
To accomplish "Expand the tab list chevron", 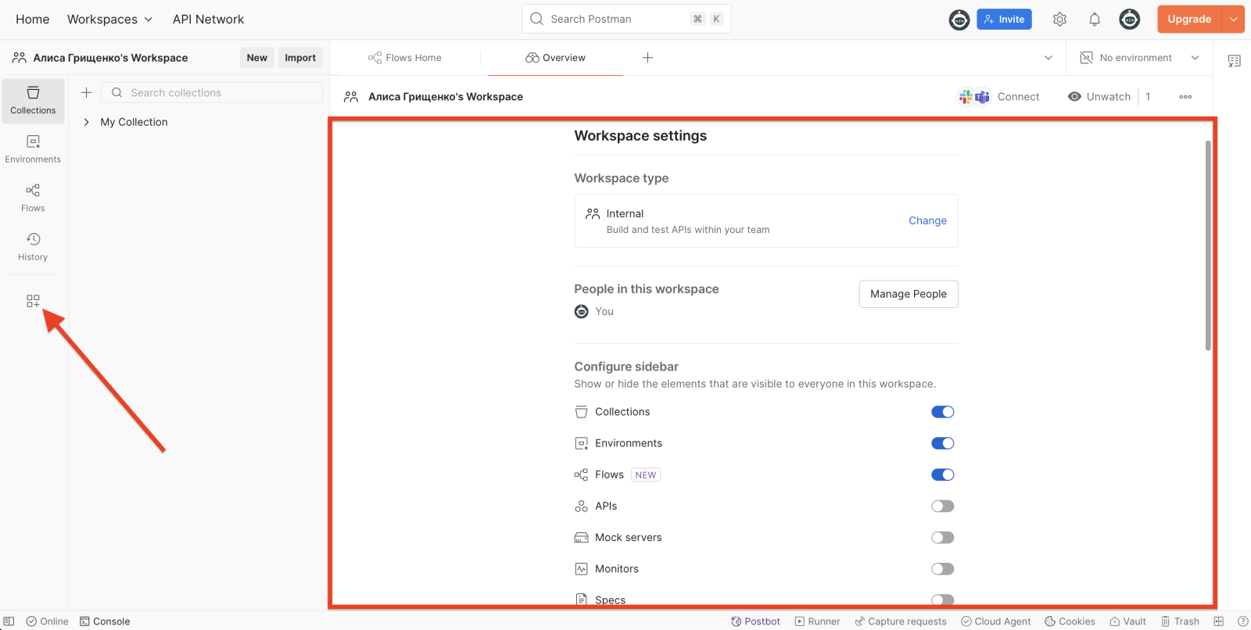I will [x=1048, y=58].
